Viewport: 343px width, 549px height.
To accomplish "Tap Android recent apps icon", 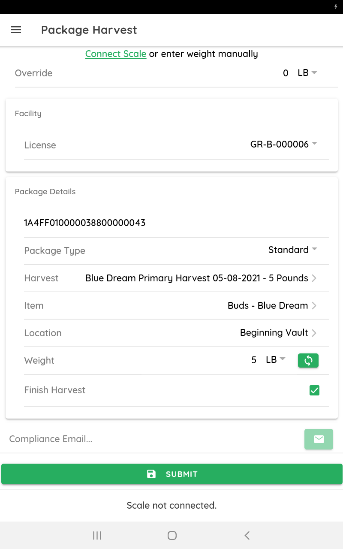I will click(x=97, y=535).
